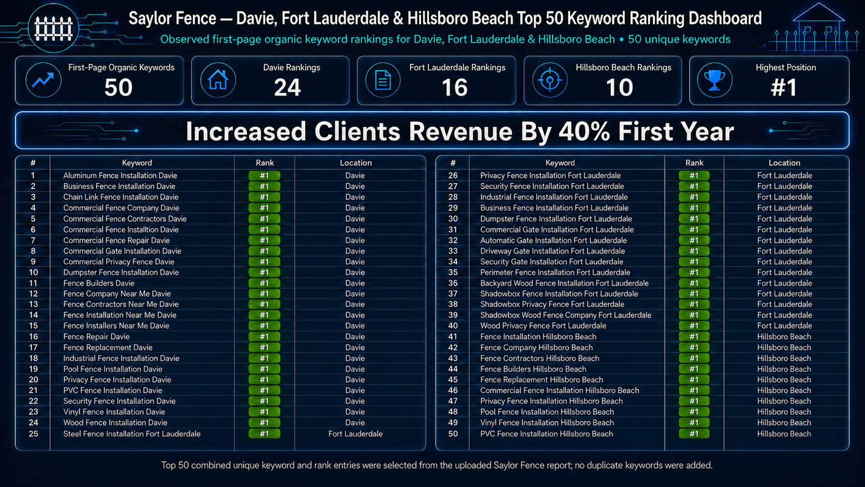
Task: Select 'Aluminum Fence Installation Davie' keyword
Action: (x=120, y=175)
